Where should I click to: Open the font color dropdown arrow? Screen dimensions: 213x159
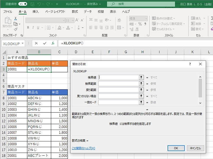[x=72, y=28]
